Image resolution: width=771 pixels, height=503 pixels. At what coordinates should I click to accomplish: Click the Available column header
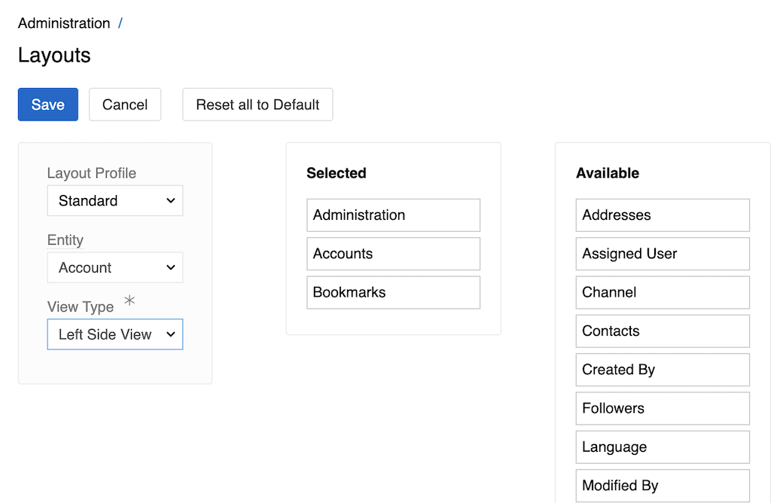pos(608,173)
